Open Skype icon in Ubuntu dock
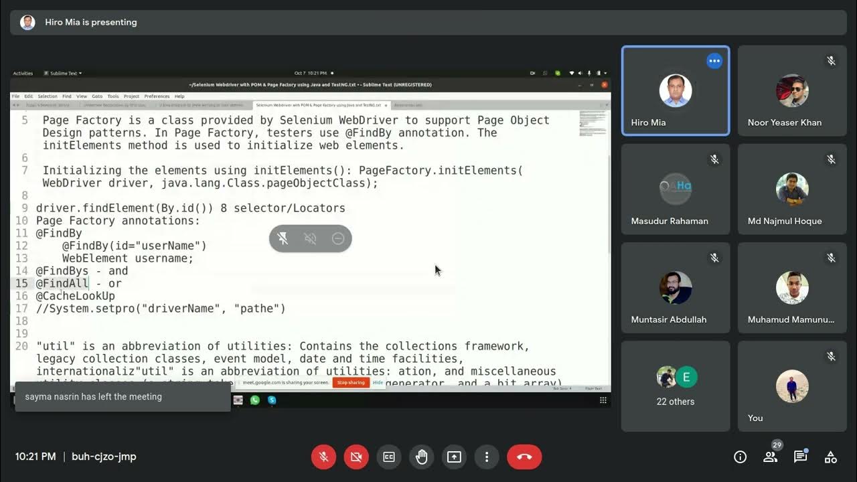The width and height of the screenshot is (857, 482). 272,400
